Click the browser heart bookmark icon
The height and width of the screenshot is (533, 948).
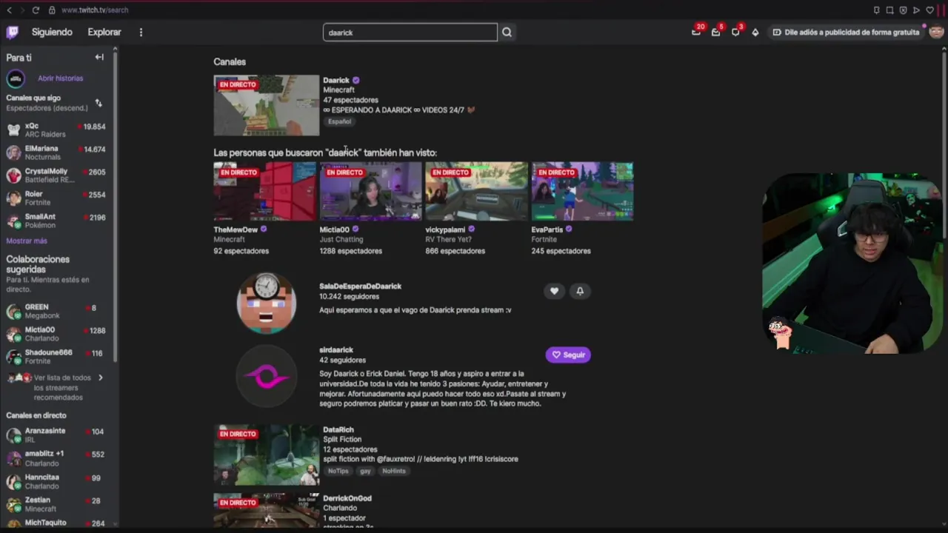coord(929,10)
